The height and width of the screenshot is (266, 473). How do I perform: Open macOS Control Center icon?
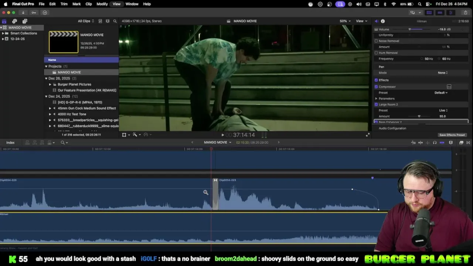429,4
